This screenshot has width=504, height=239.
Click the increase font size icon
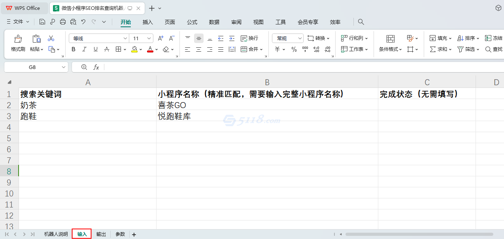click(x=160, y=38)
